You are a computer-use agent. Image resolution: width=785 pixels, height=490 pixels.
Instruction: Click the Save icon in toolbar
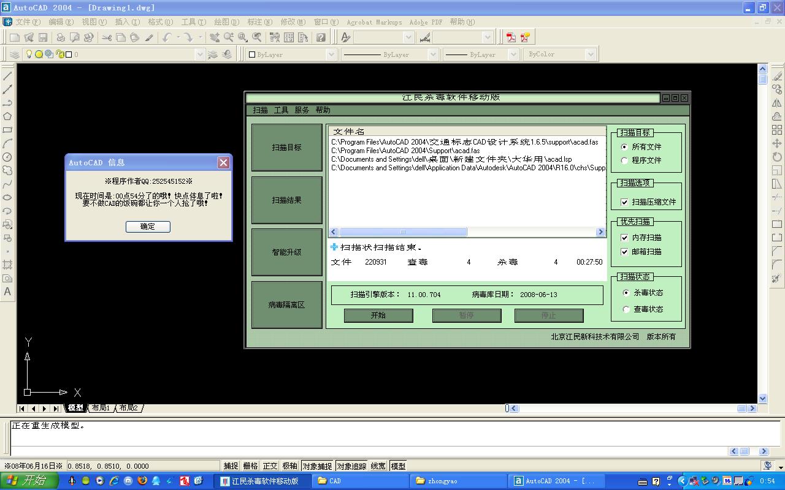pos(44,37)
